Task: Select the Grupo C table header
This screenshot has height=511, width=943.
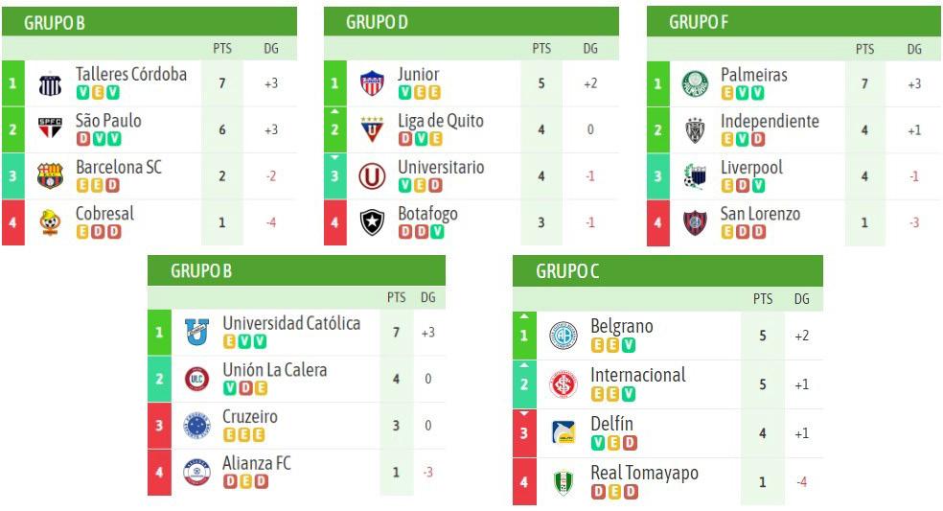Action: pyautogui.click(x=668, y=271)
